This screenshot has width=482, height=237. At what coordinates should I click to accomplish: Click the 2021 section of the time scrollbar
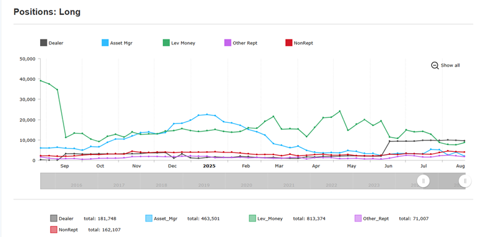pos(289,181)
